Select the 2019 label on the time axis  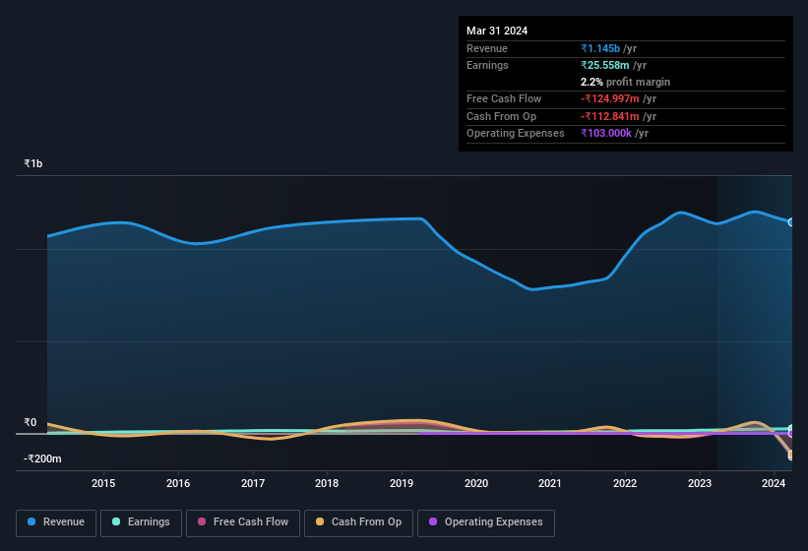[402, 483]
